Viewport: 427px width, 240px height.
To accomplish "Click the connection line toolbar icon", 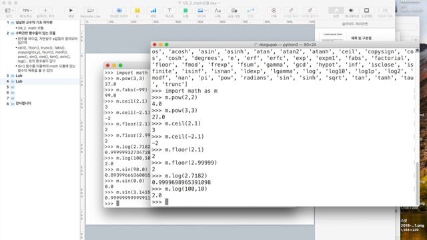I will click(250, 11).
